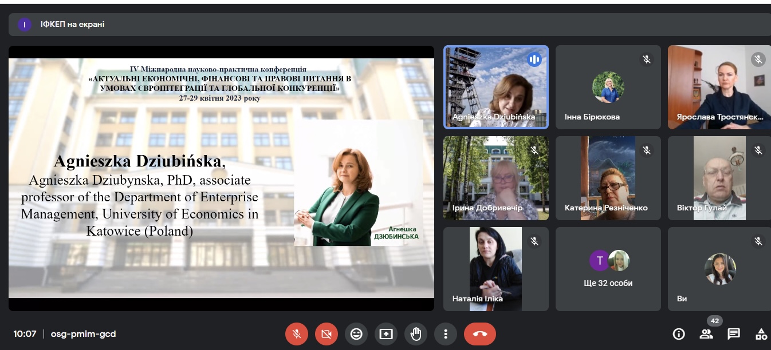Click Інна Бірюкова's round avatar
This screenshot has height=350, width=771.
[x=608, y=87]
